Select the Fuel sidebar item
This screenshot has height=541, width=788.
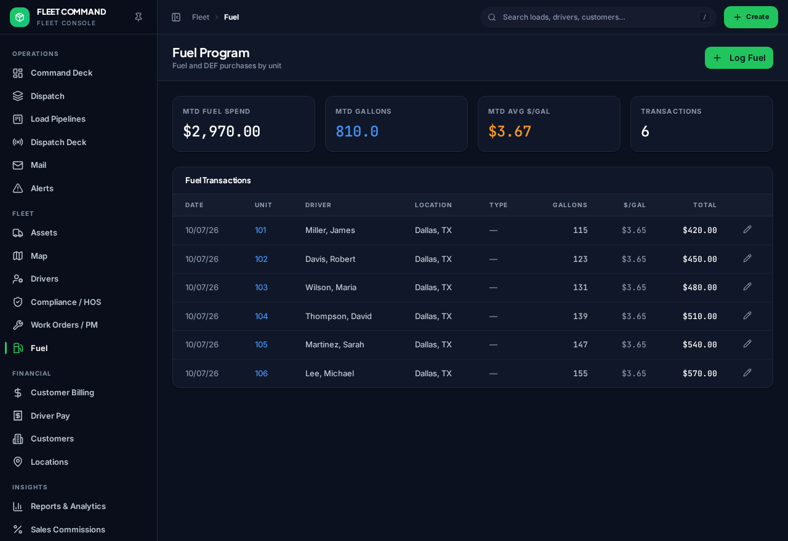point(79,348)
